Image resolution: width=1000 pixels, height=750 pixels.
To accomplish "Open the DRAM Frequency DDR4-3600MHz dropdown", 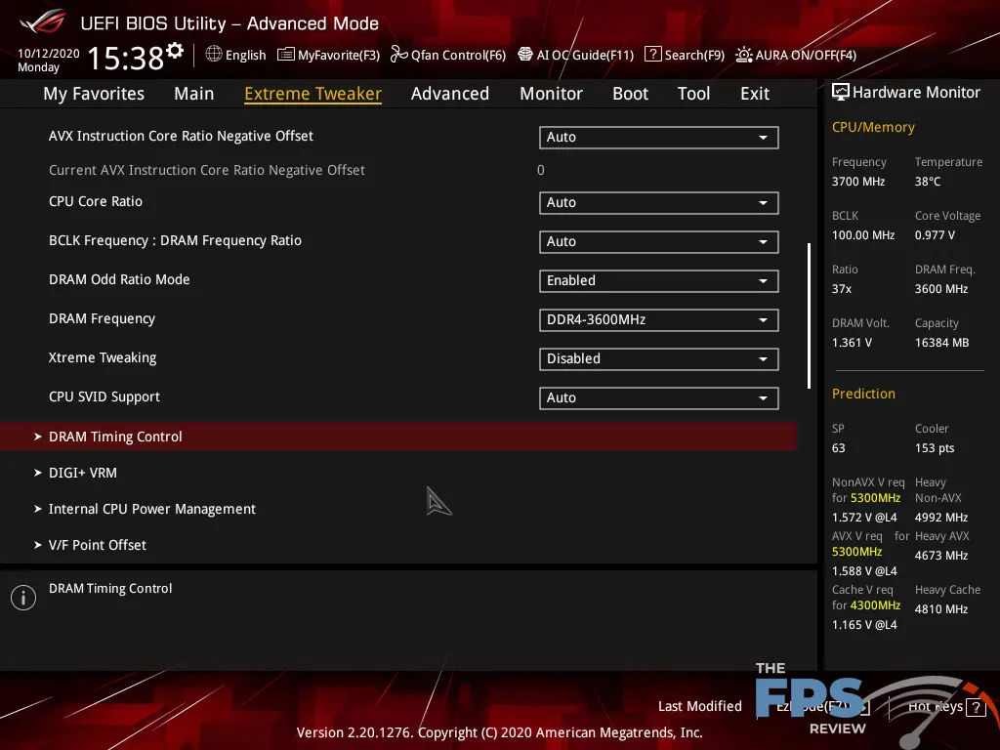I will (x=659, y=319).
